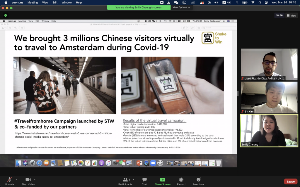Viewport: 300px width, 187px height.
Task: Click Zoom icon in shared screen dock
Action: coord(153,163)
